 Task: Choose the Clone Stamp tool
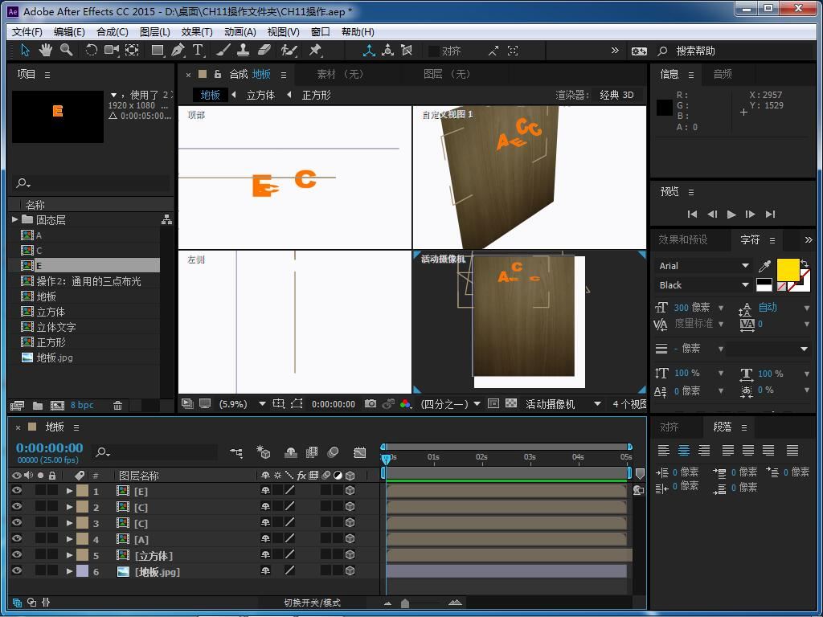(243, 50)
